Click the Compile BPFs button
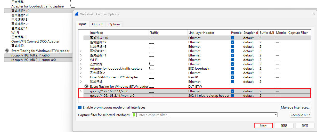 [x=300, y=115]
